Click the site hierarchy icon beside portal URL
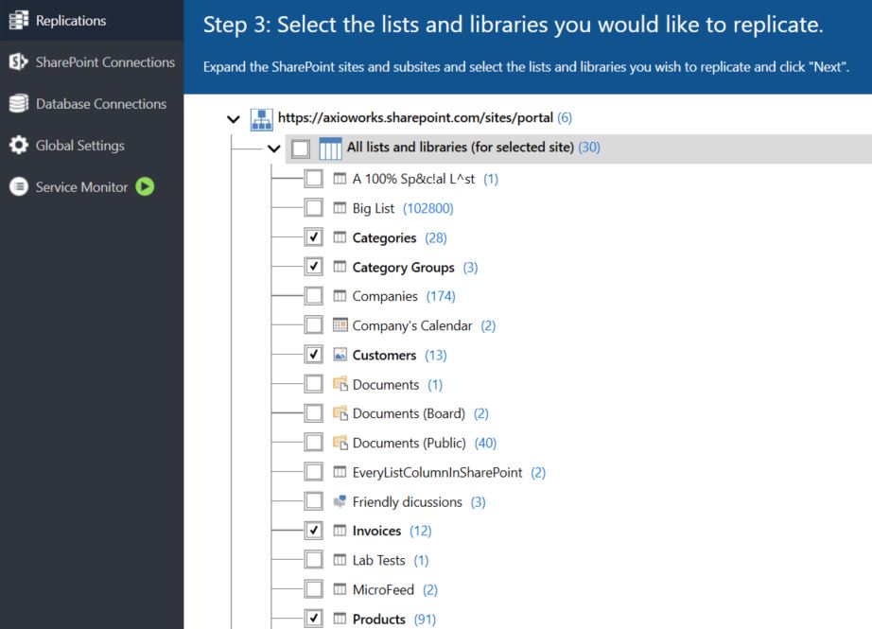Screen dimensions: 872x629 [261, 119]
